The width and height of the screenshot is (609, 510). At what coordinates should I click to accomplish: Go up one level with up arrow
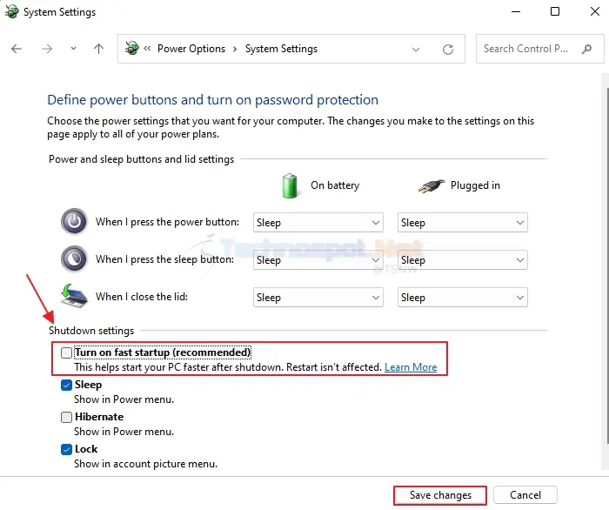98,49
